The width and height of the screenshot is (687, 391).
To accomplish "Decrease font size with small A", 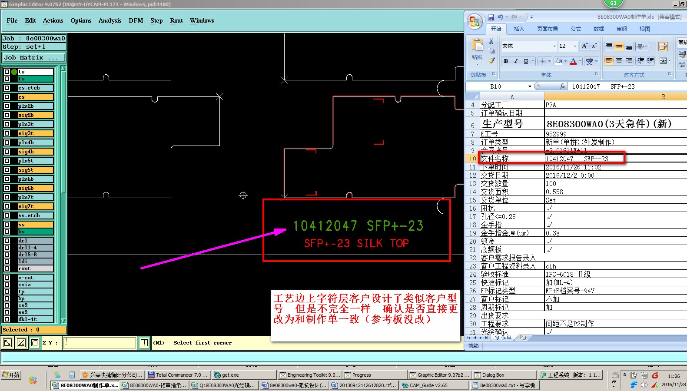I will pos(594,46).
